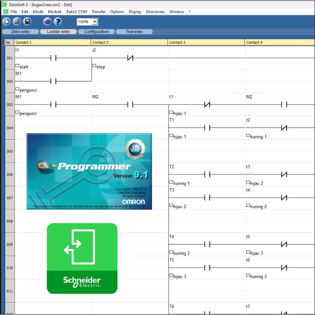Toggle the kuning 3 checkbox on line 010

248,275
